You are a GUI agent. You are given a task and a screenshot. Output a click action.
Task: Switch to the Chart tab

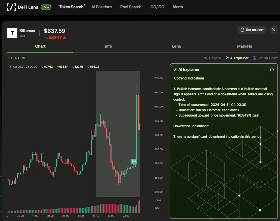pos(40,46)
